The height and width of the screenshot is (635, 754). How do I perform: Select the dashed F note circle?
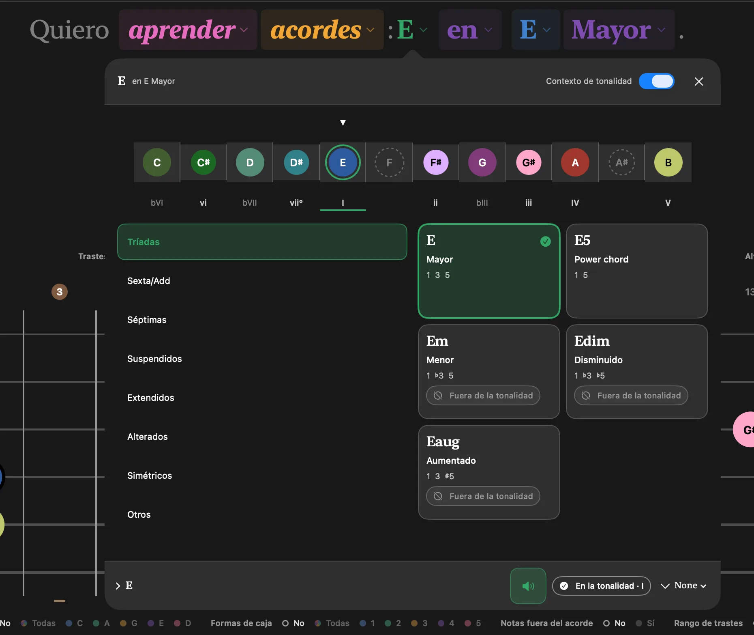389,162
